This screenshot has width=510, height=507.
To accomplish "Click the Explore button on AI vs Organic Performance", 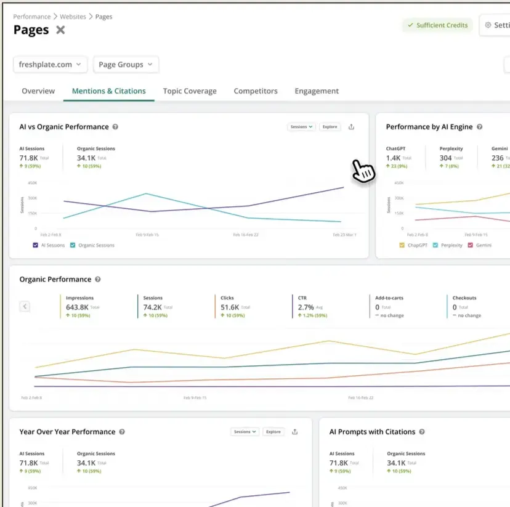I will pyautogui.click(x=330, y=126).
